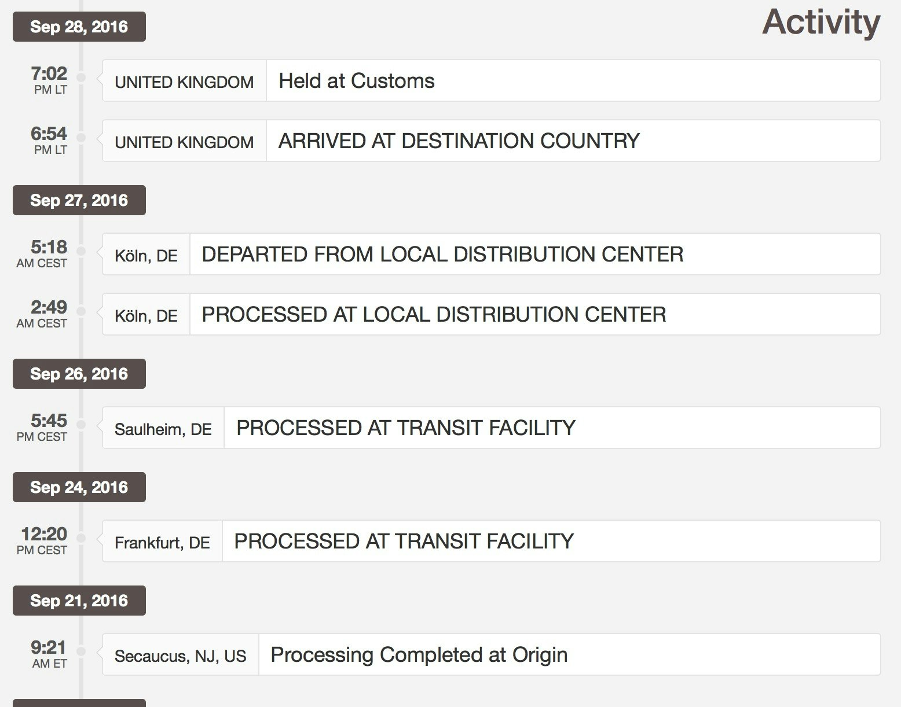Click the Secaucus, NJ, US location
The height and width of the screenshot is (707, 901).
(180, 656)
